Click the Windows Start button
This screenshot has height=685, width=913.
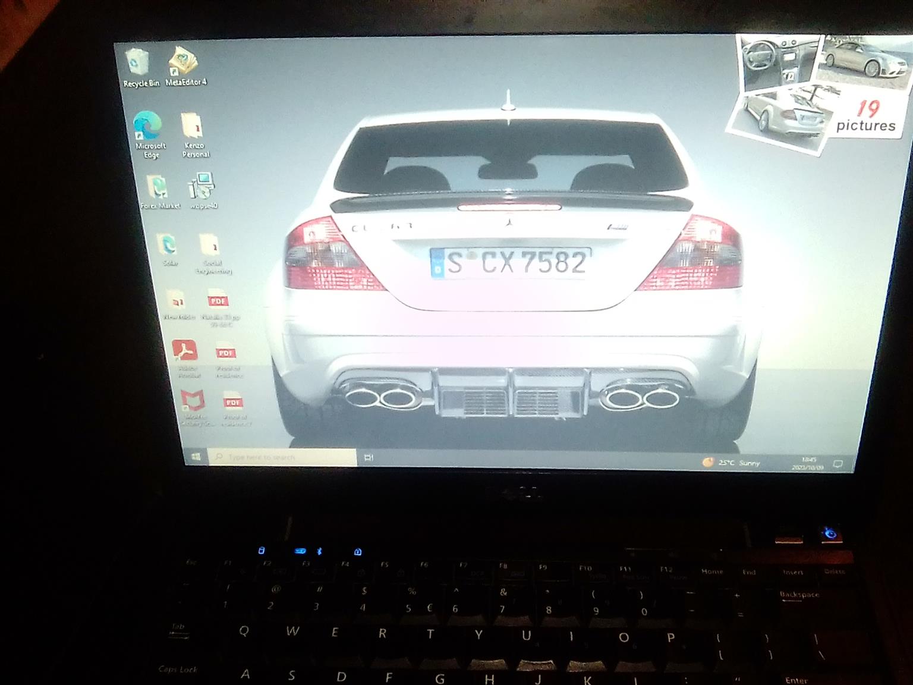click(196, 457)
